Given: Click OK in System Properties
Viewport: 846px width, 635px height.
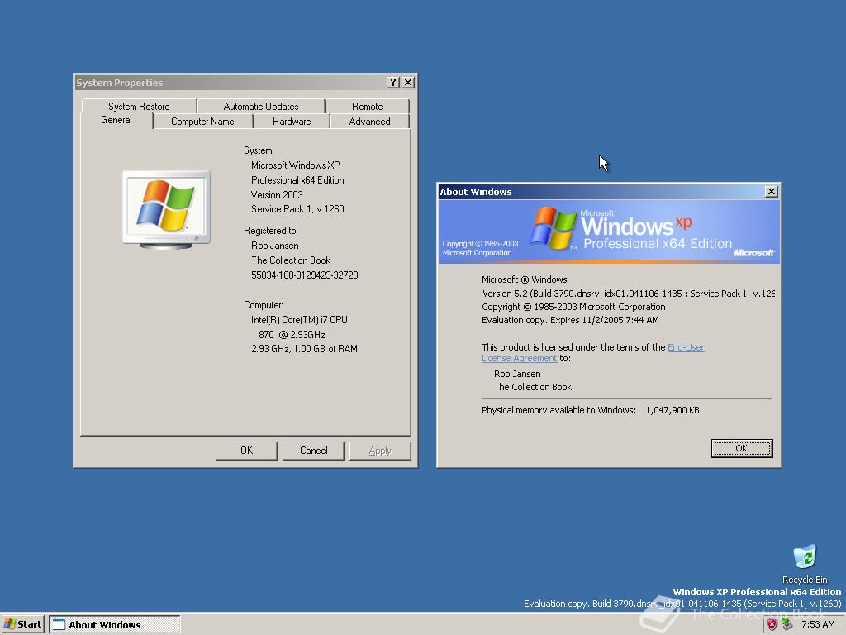Looking at the screenshot, I should (246, 451).
